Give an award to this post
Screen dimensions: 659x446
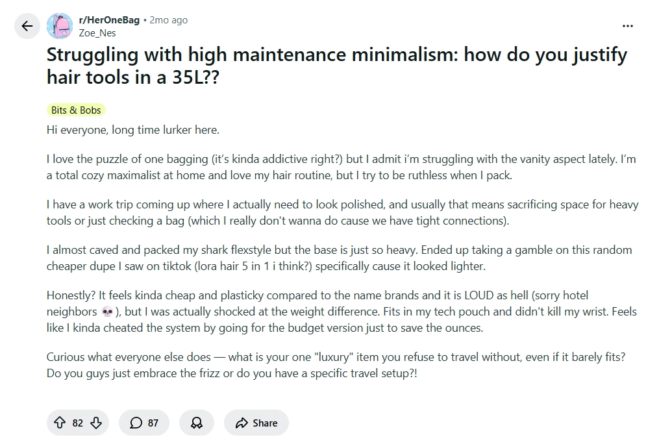click(197, 423)
